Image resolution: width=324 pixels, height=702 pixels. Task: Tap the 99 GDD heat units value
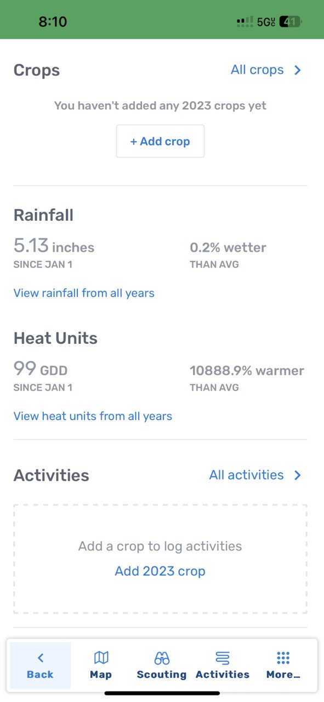click(41, 369)
